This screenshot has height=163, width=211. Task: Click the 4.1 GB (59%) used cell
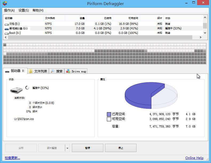102,28
